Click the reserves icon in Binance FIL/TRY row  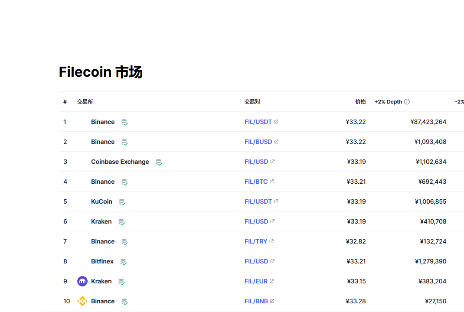point(124,242)
